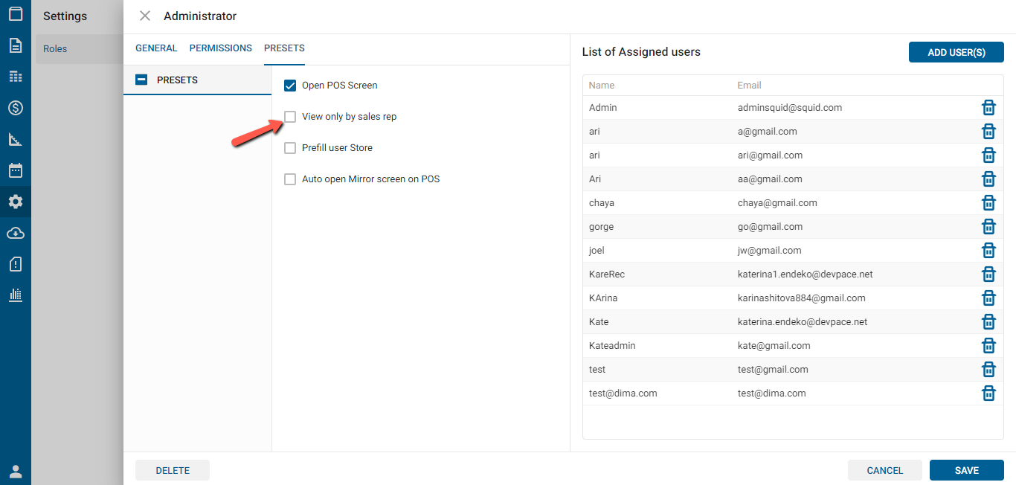1016x485 pixels.
Task: Click the dollar sign sidebar icon
Action: point(16,108)
